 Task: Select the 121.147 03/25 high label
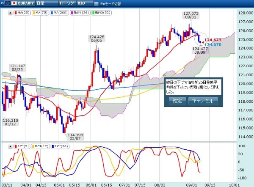17,68
